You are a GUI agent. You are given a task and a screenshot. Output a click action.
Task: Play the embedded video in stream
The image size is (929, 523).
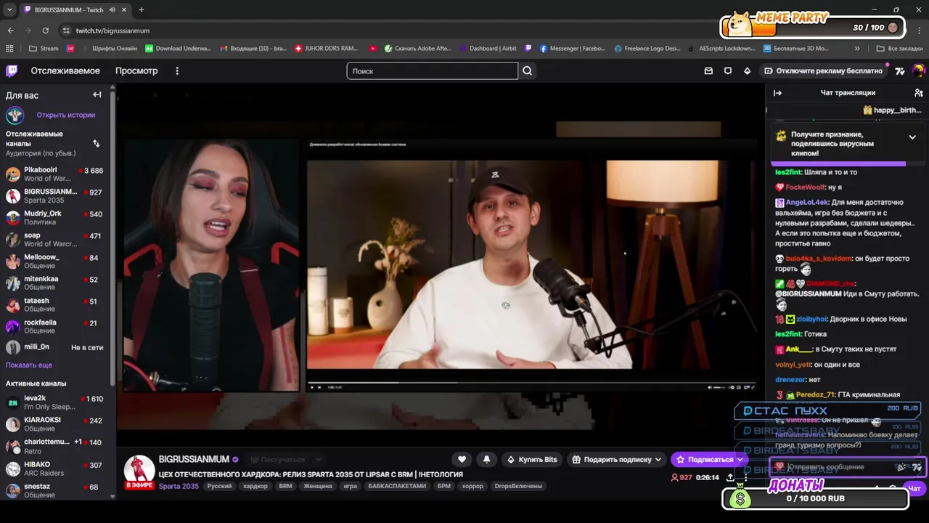pyautogui.click(x=313, y=386)
